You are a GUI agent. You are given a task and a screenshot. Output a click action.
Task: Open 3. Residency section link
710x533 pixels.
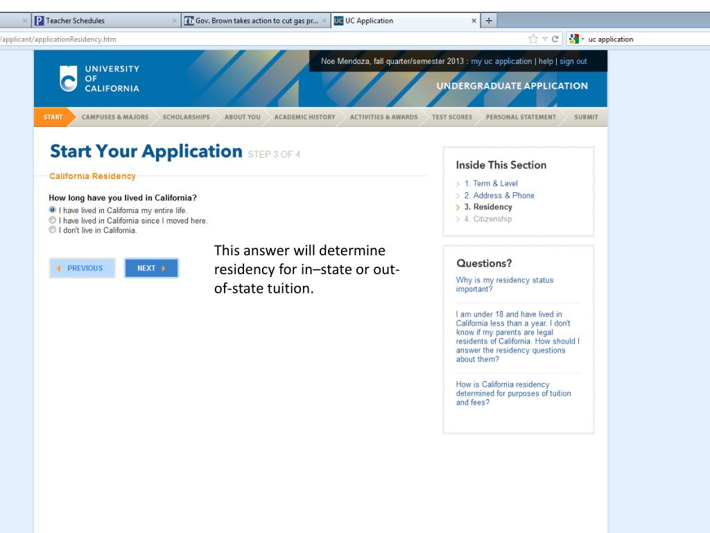point(488,207)
